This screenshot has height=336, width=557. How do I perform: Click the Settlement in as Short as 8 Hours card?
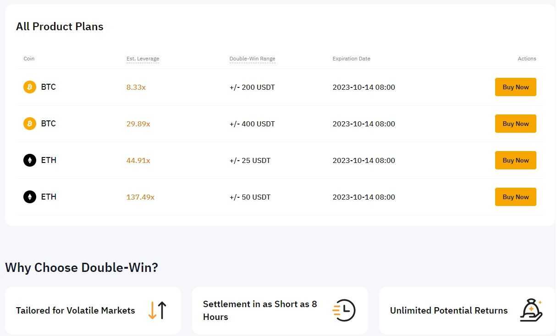point(280,310)
